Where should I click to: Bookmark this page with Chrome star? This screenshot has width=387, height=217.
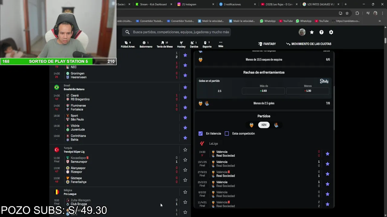click(347, 13)
